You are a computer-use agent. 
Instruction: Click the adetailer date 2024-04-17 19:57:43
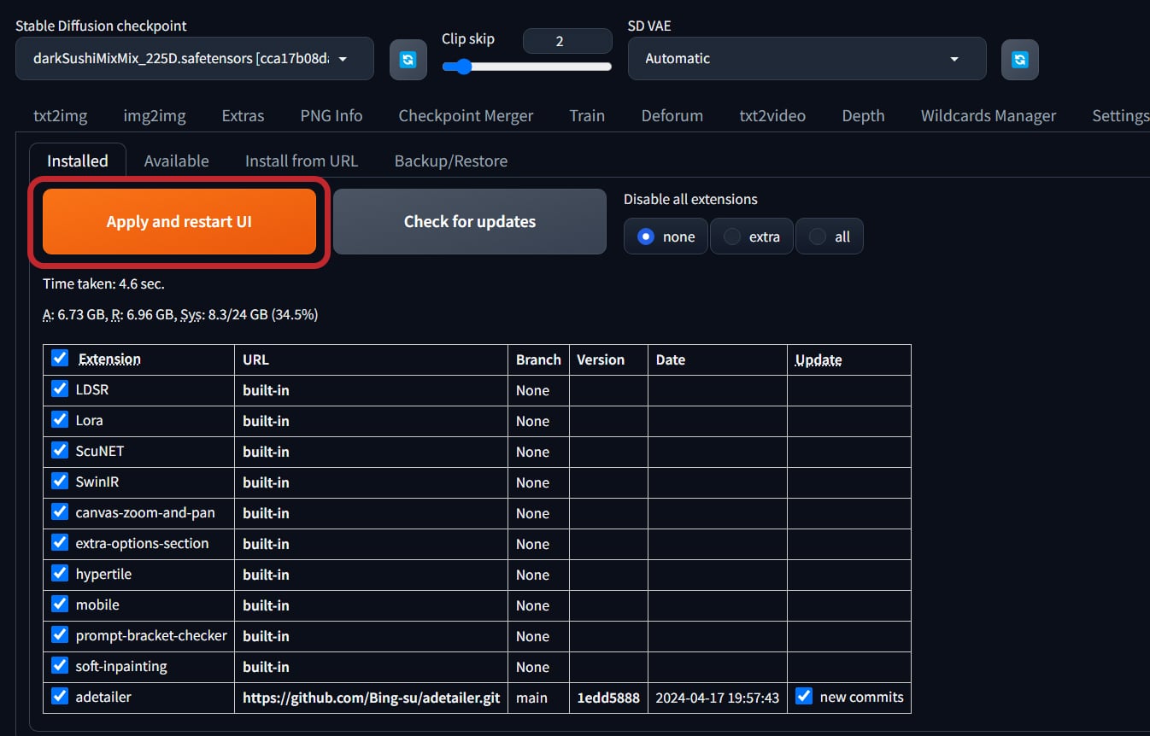coord(718,698)
